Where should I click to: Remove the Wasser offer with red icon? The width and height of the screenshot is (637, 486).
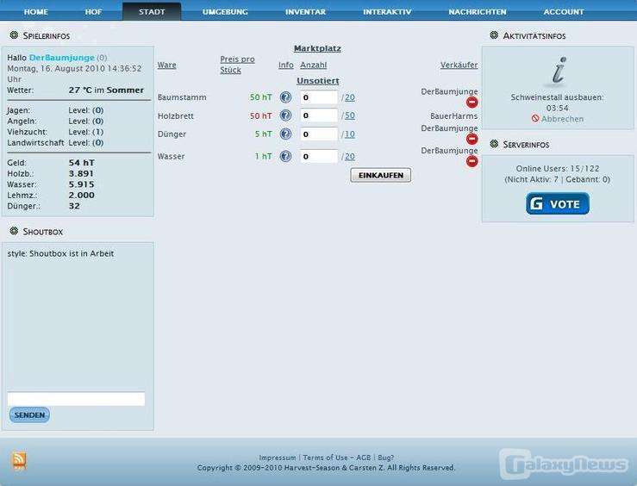point(472,161)
